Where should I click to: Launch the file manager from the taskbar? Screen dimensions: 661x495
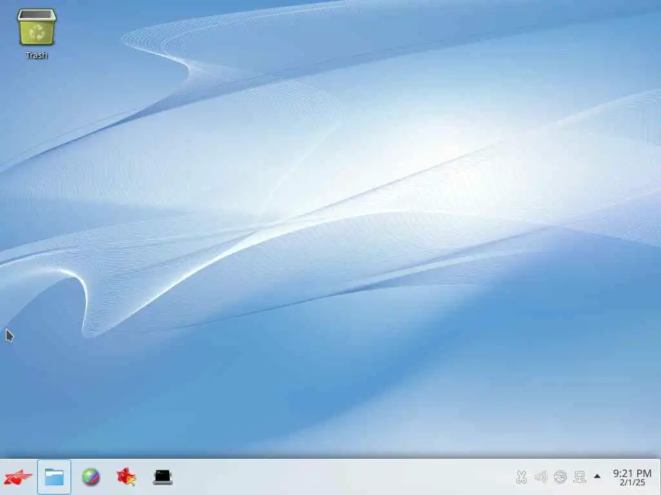(x=54, y=478)
